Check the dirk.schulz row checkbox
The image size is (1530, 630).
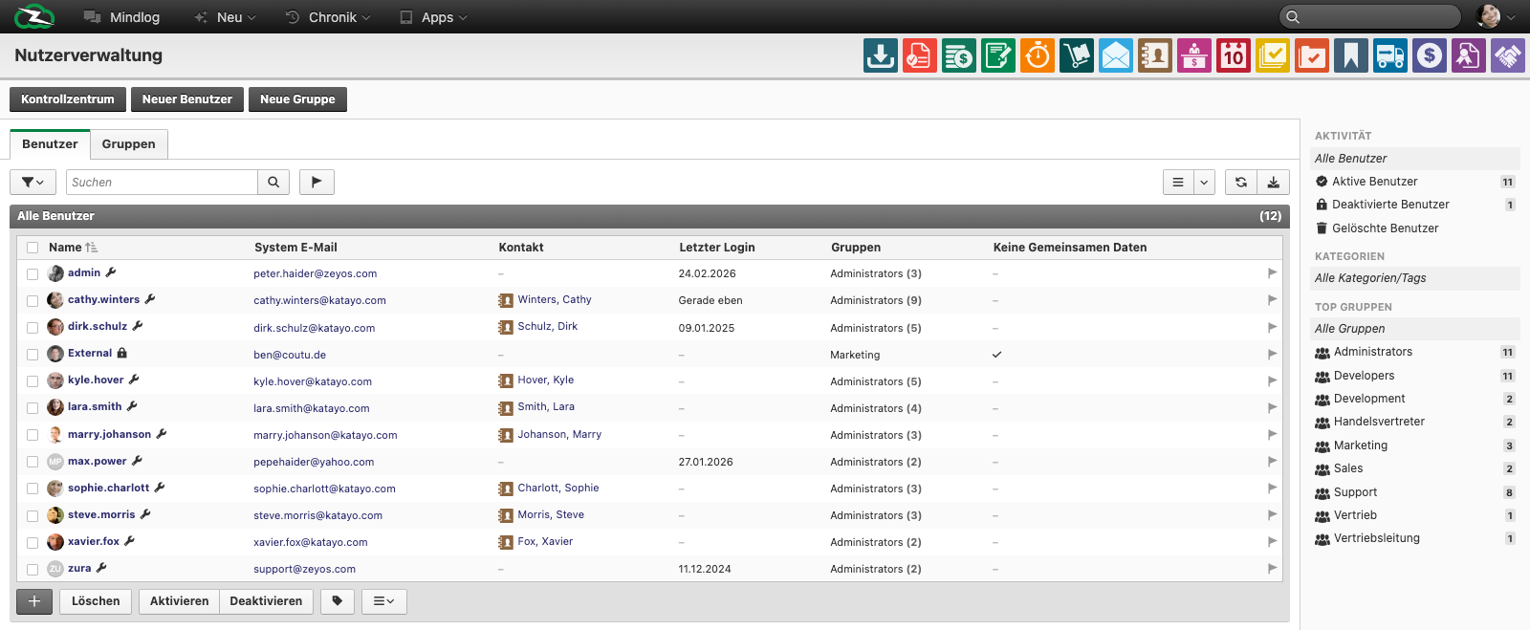point(33,328)
